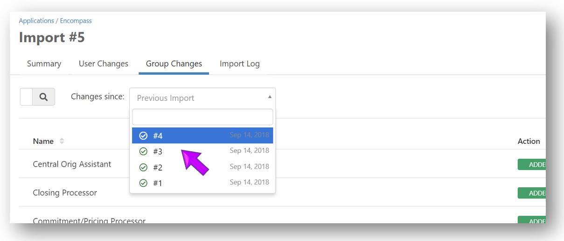
Task: Click the dropdown search text field
Action: tap(202, 117)
